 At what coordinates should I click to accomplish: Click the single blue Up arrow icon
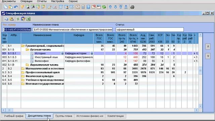coord(110,7)
